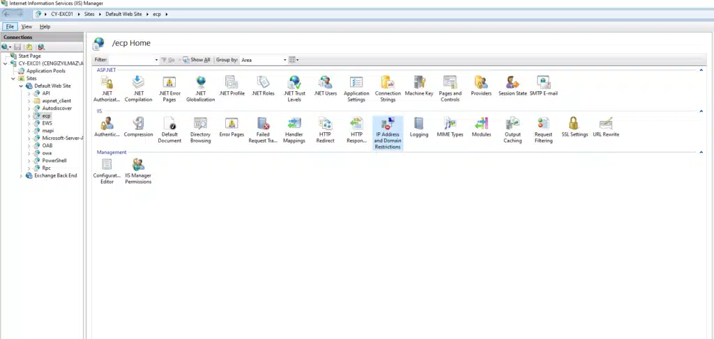Open the File menu
The width and height of the screenshot is (714, 339).
[x=10, y=26]
